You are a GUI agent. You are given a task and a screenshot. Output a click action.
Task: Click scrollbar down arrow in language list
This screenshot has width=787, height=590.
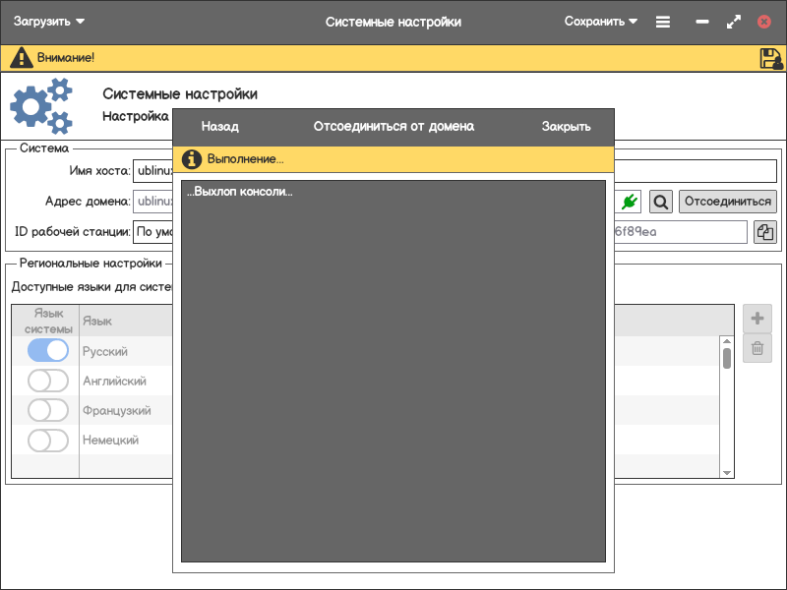coord(727,473)
